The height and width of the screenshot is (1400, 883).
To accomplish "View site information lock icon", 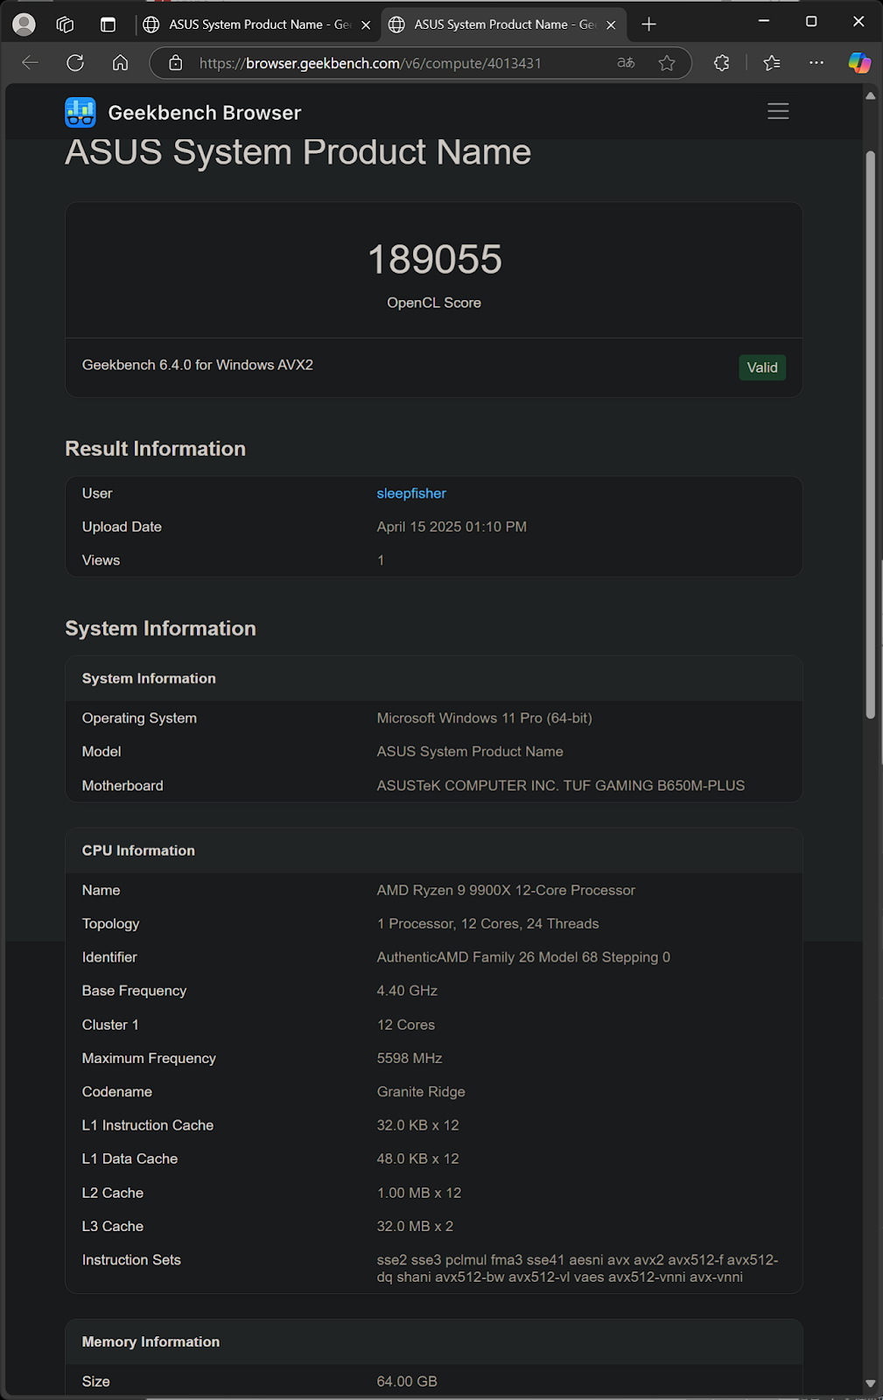I will (x=175, y=63).
